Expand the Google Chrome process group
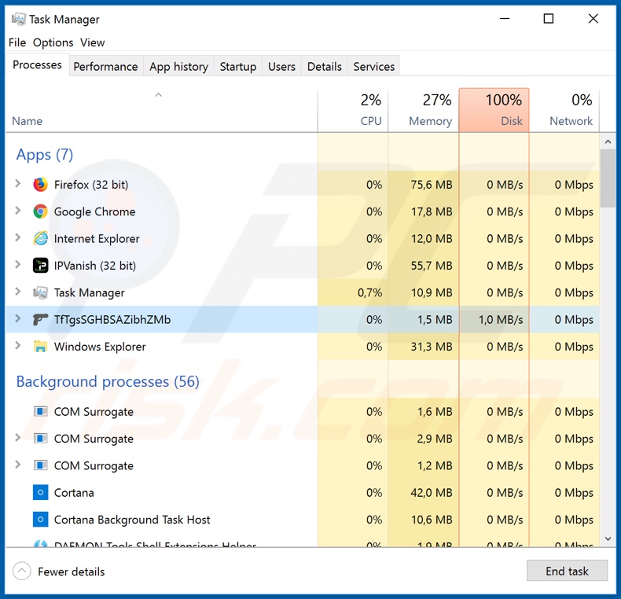This screenshot has width=621, height=599. pos(18,211)
